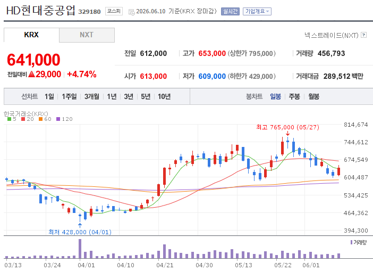Click the 코스피 market badge

click(114, 11)
